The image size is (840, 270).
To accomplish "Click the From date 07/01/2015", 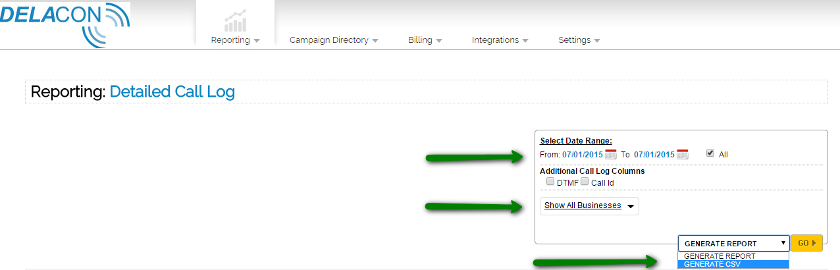I will pos(583,155).
